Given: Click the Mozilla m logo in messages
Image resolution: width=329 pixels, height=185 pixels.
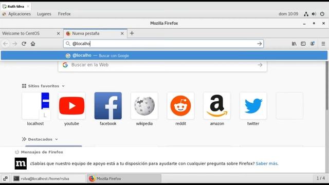Looking at the screenshot, I should pos(21,163).
